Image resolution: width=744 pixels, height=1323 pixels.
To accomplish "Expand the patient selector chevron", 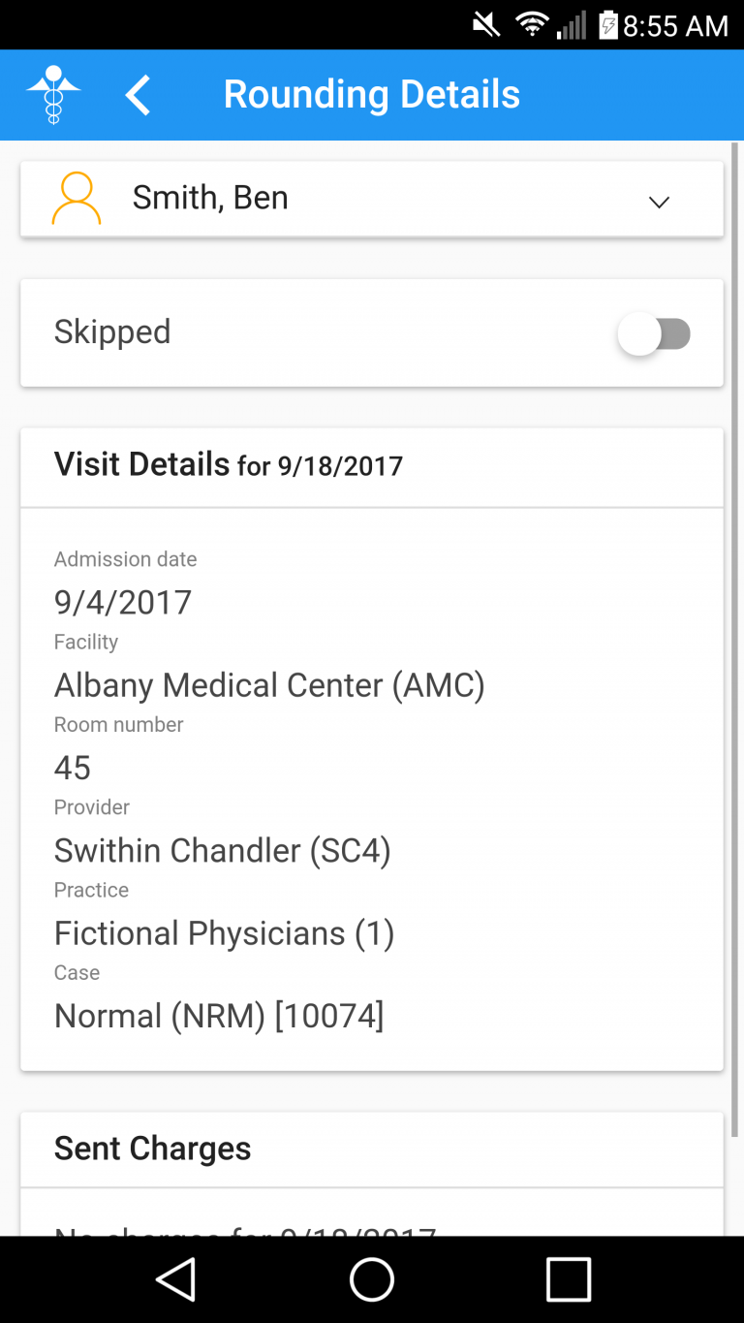I will [659, 202].
